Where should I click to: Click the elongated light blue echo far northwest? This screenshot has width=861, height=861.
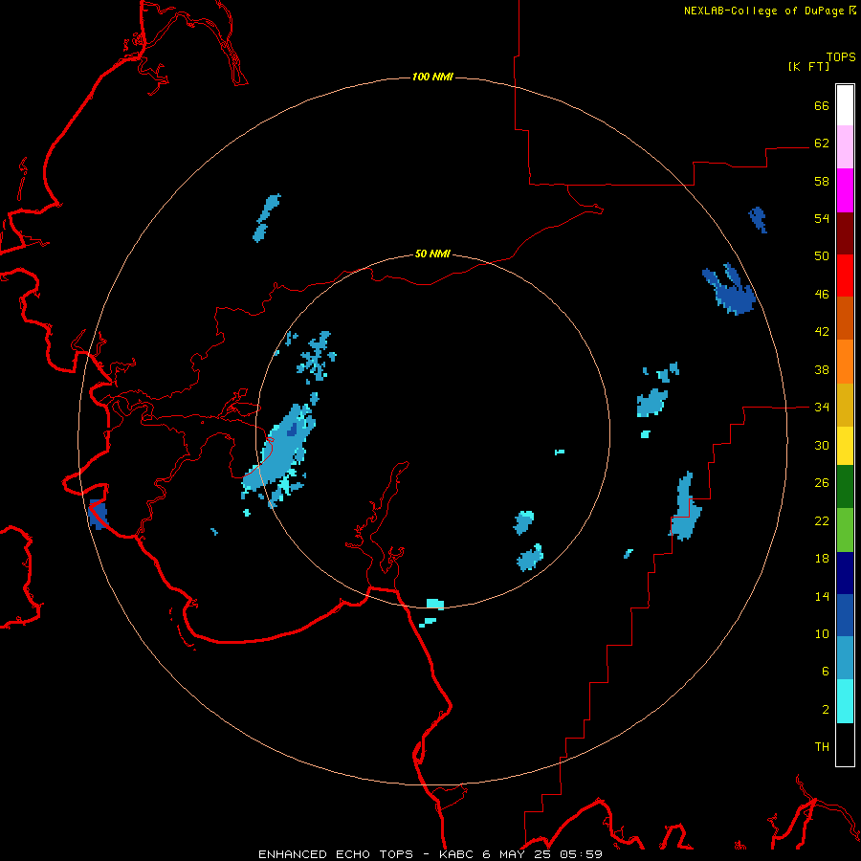[x=267, y=217]
